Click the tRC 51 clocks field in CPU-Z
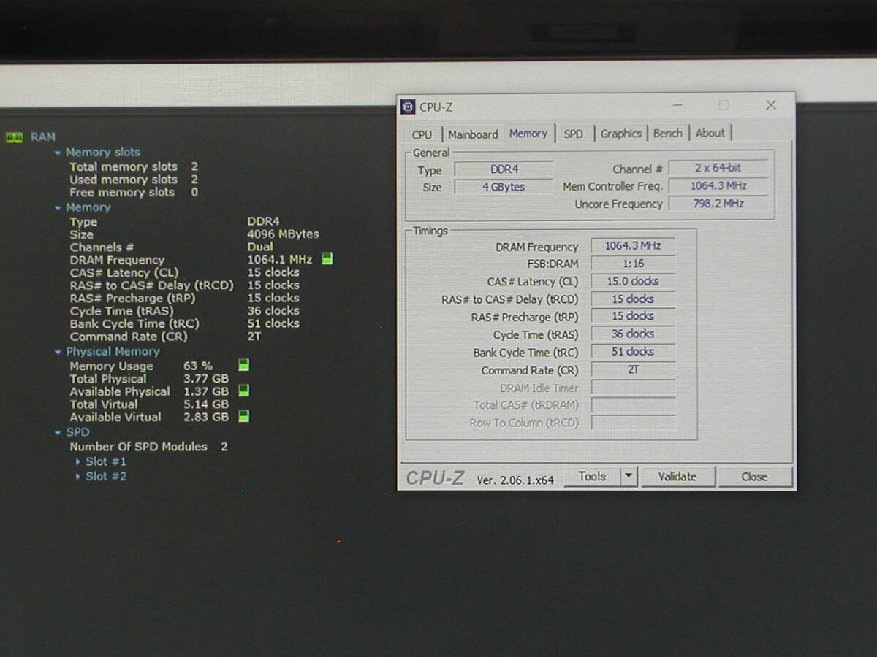Screen dimensions: 877x657 pos(633,351)
